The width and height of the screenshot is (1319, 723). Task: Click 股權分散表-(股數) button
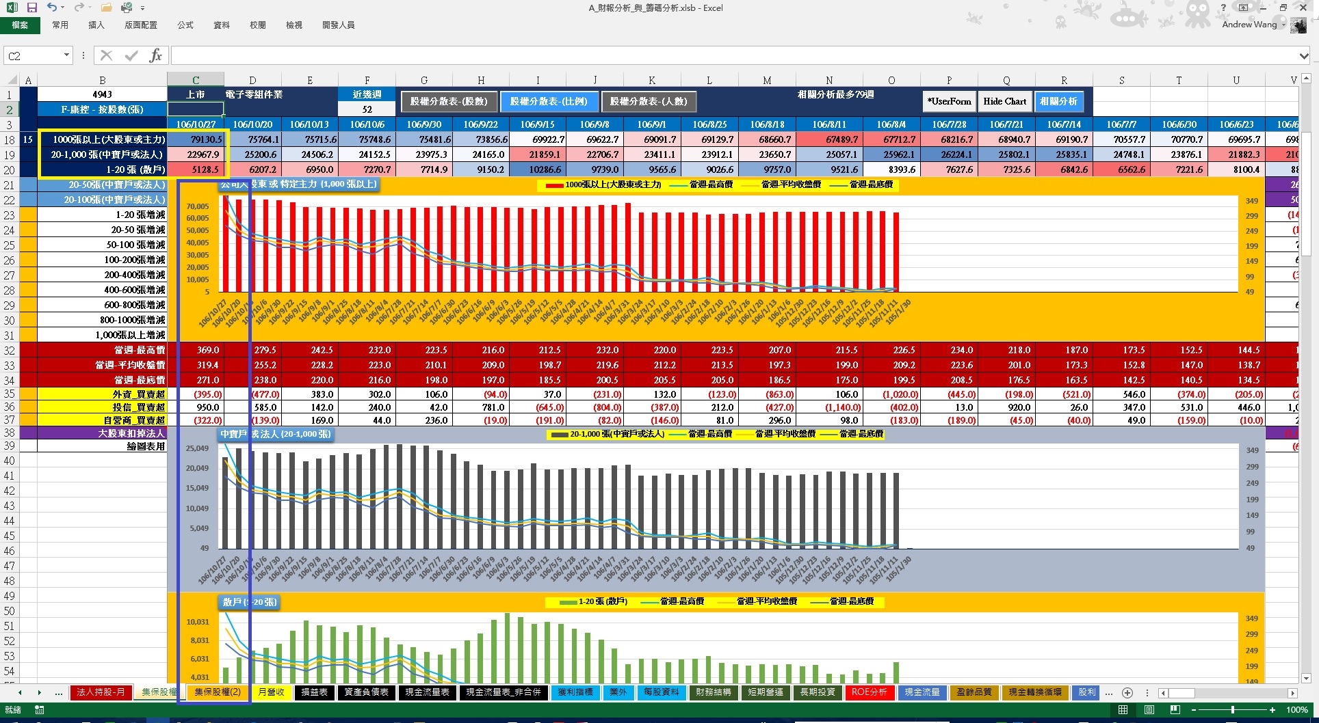[x=449, y=101]
